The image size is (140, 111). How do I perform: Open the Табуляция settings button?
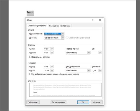[x=33, y=102]
